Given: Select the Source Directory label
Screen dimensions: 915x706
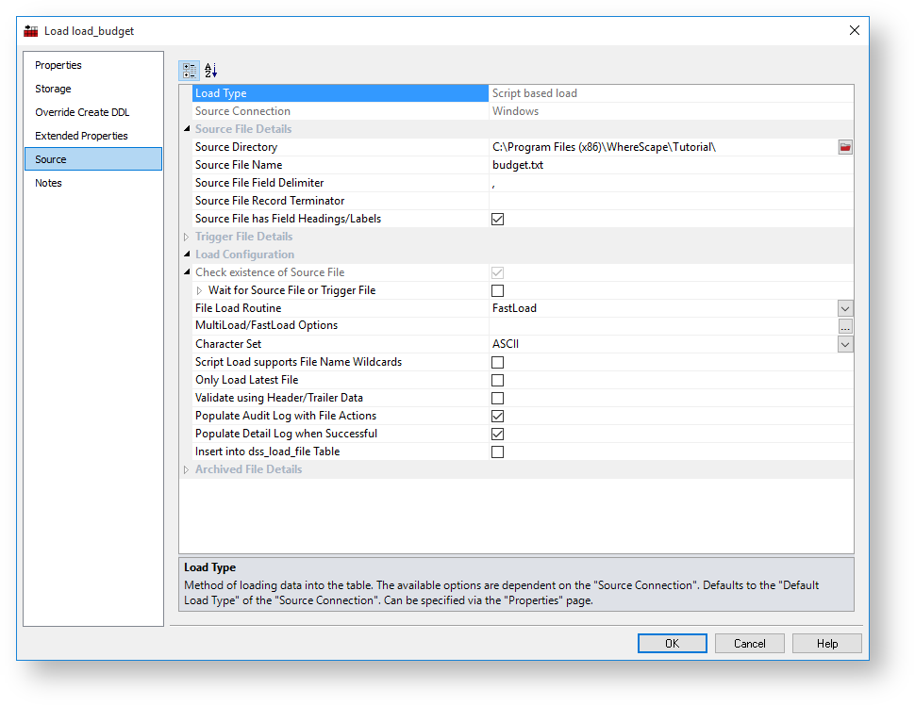Looking at the screenshot, I should (237, 147).
